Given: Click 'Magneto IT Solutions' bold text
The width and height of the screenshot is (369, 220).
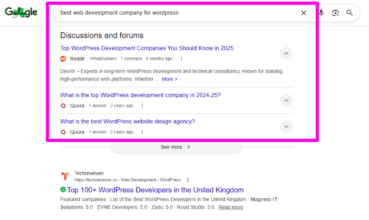Looking at the screenshot, I should coord(169,203).
